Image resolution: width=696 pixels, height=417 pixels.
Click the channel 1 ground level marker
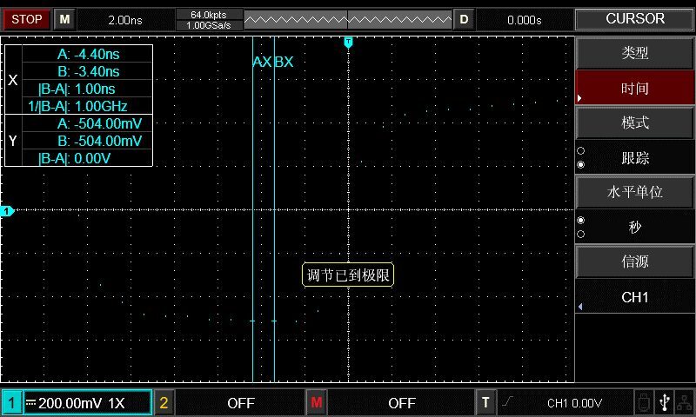click(7, 211)
